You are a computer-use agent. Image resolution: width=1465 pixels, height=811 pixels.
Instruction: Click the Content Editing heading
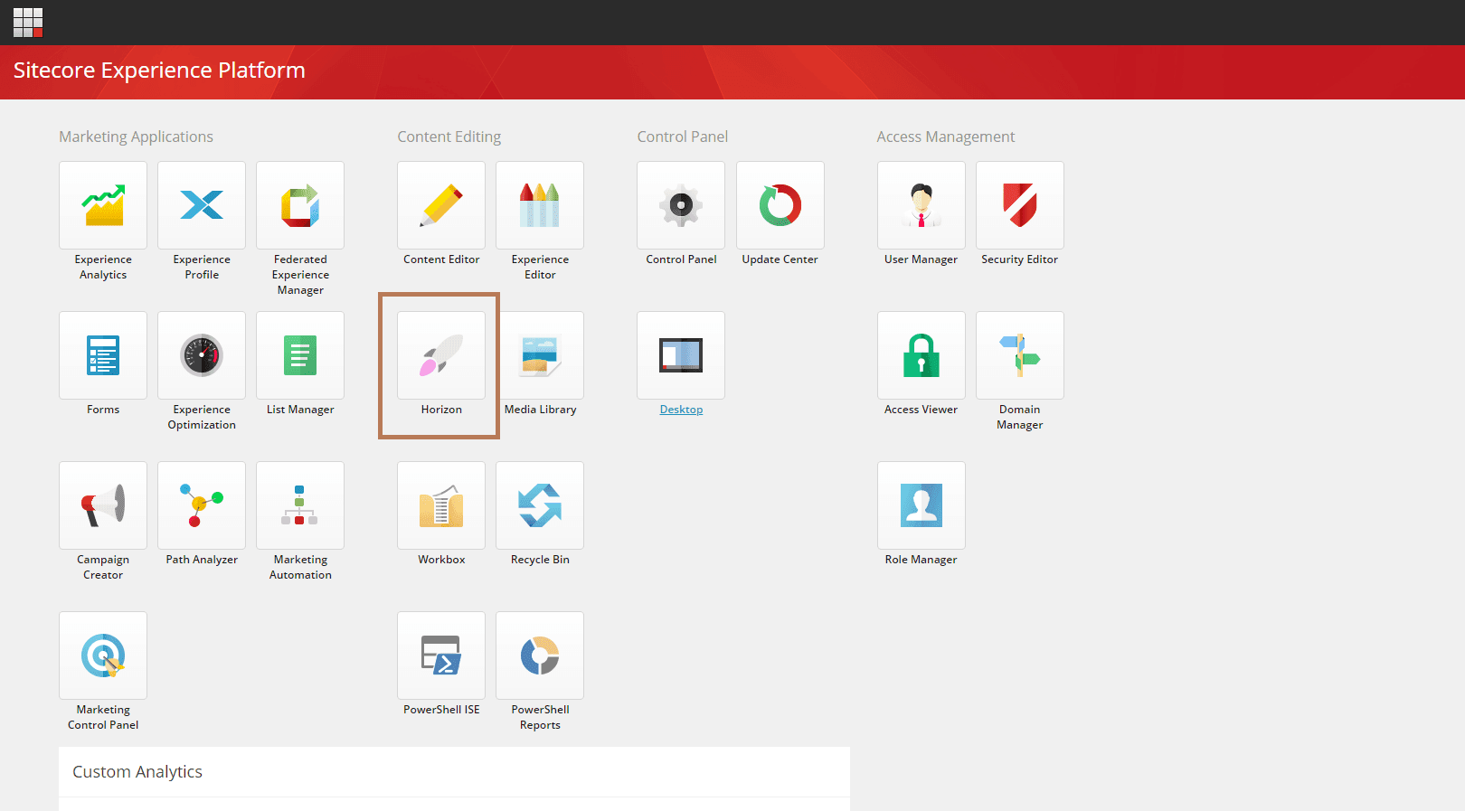449,137
